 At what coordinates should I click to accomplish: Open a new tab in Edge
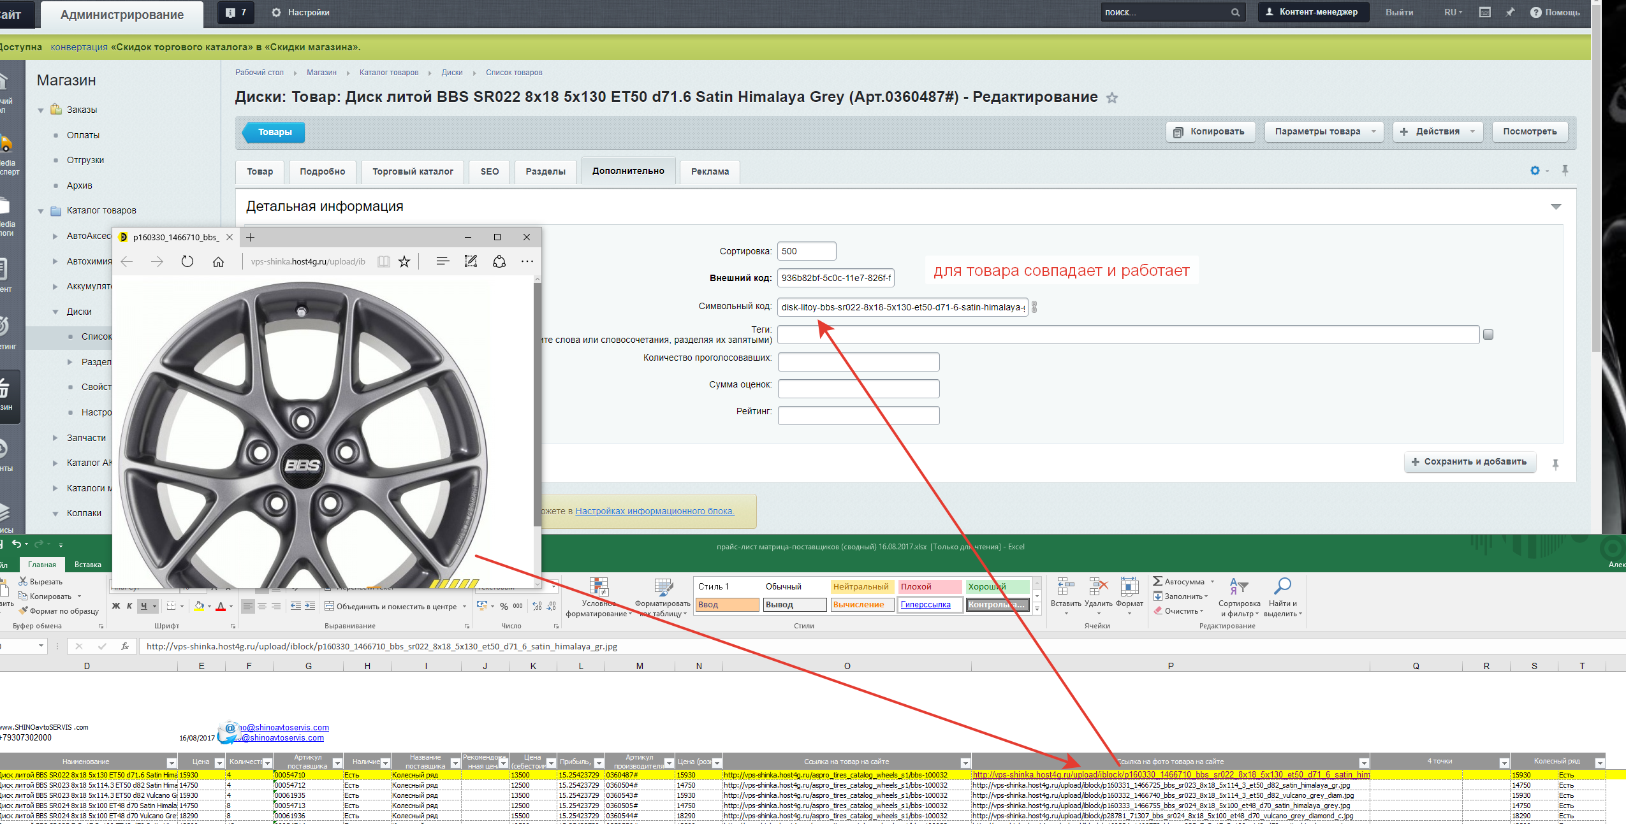pyautogui.click(x=251, y=237)
